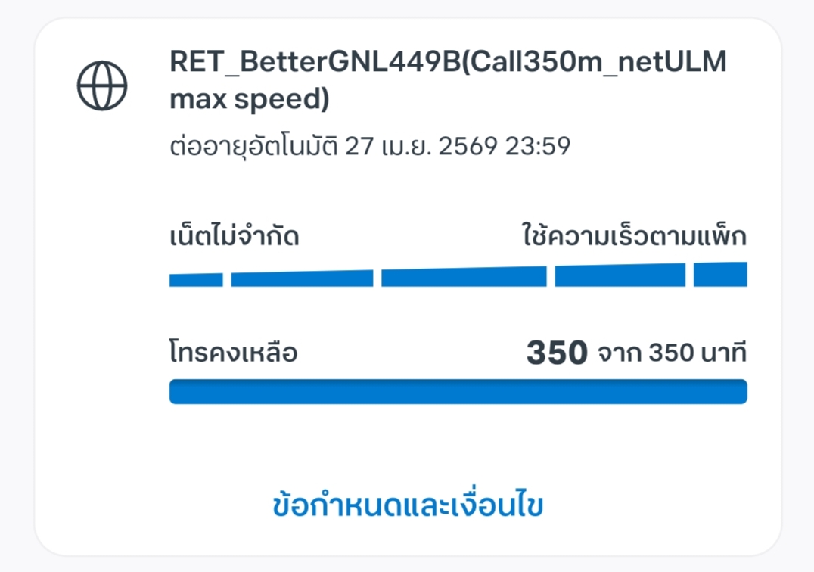Tap the fourth speed bar segment

[x=620, y=275]
